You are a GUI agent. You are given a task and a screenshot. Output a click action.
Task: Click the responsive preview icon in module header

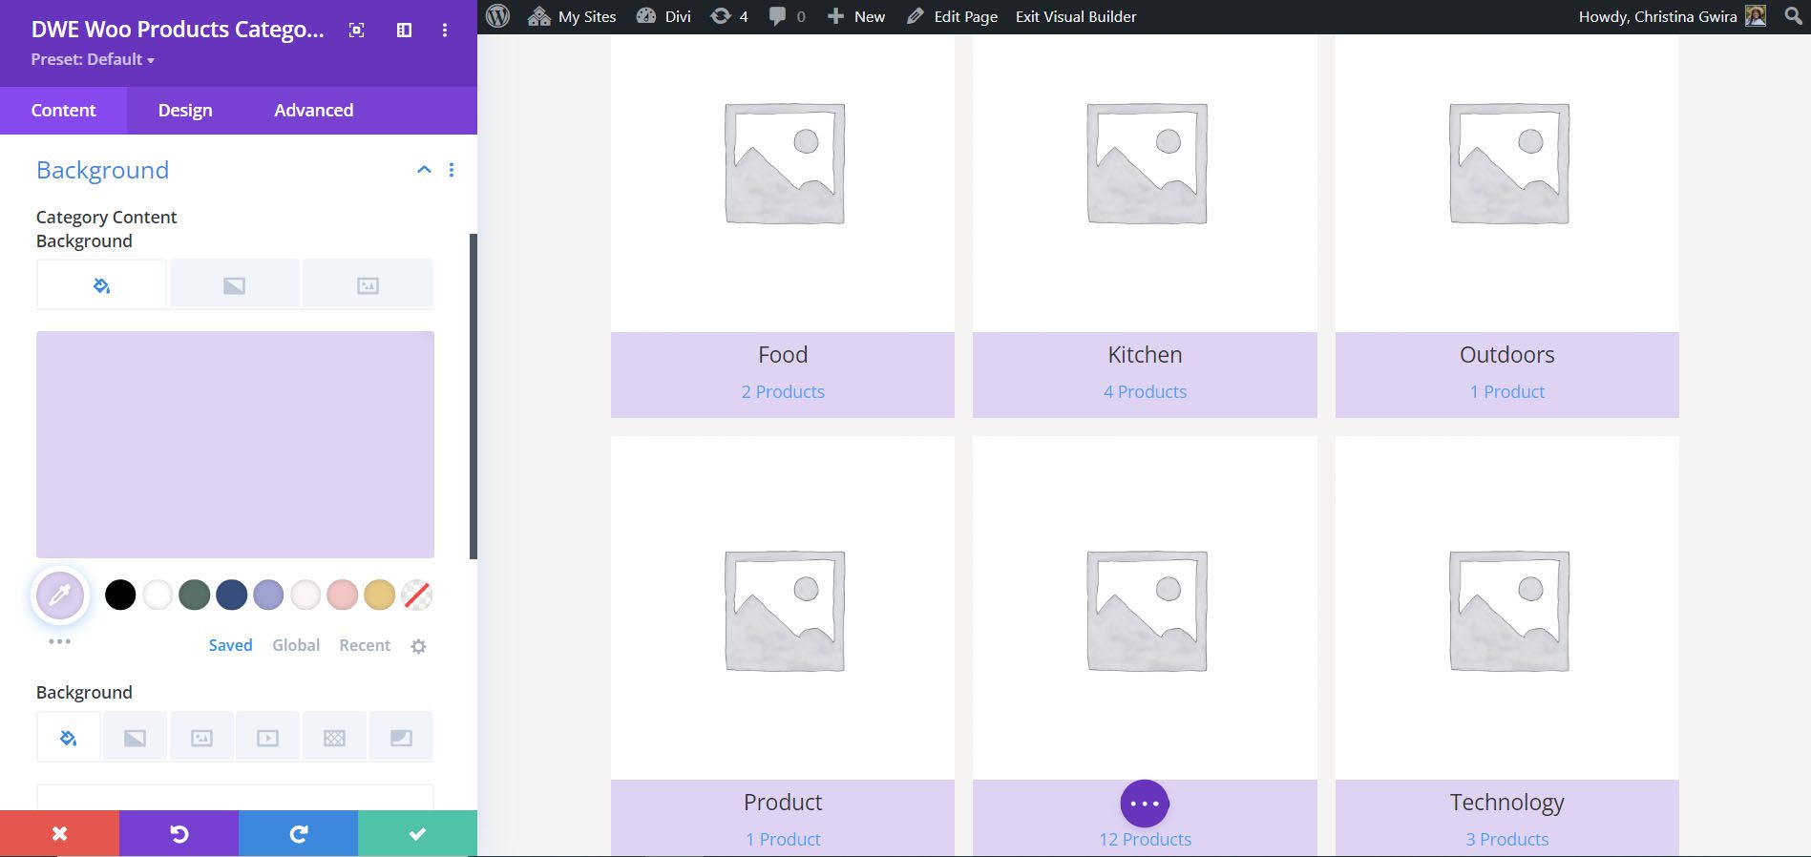356,31
